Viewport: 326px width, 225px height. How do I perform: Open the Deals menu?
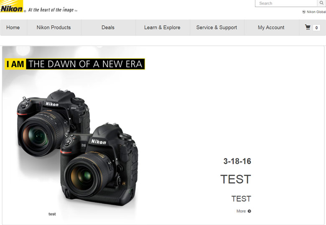[x=108, y=28]
